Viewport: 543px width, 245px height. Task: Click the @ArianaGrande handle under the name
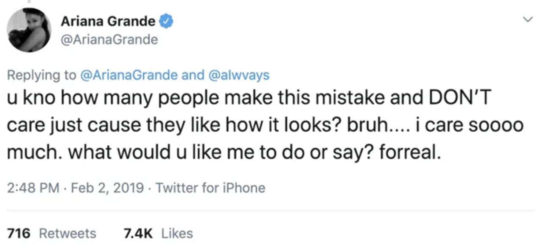click(x=109, y=40)
